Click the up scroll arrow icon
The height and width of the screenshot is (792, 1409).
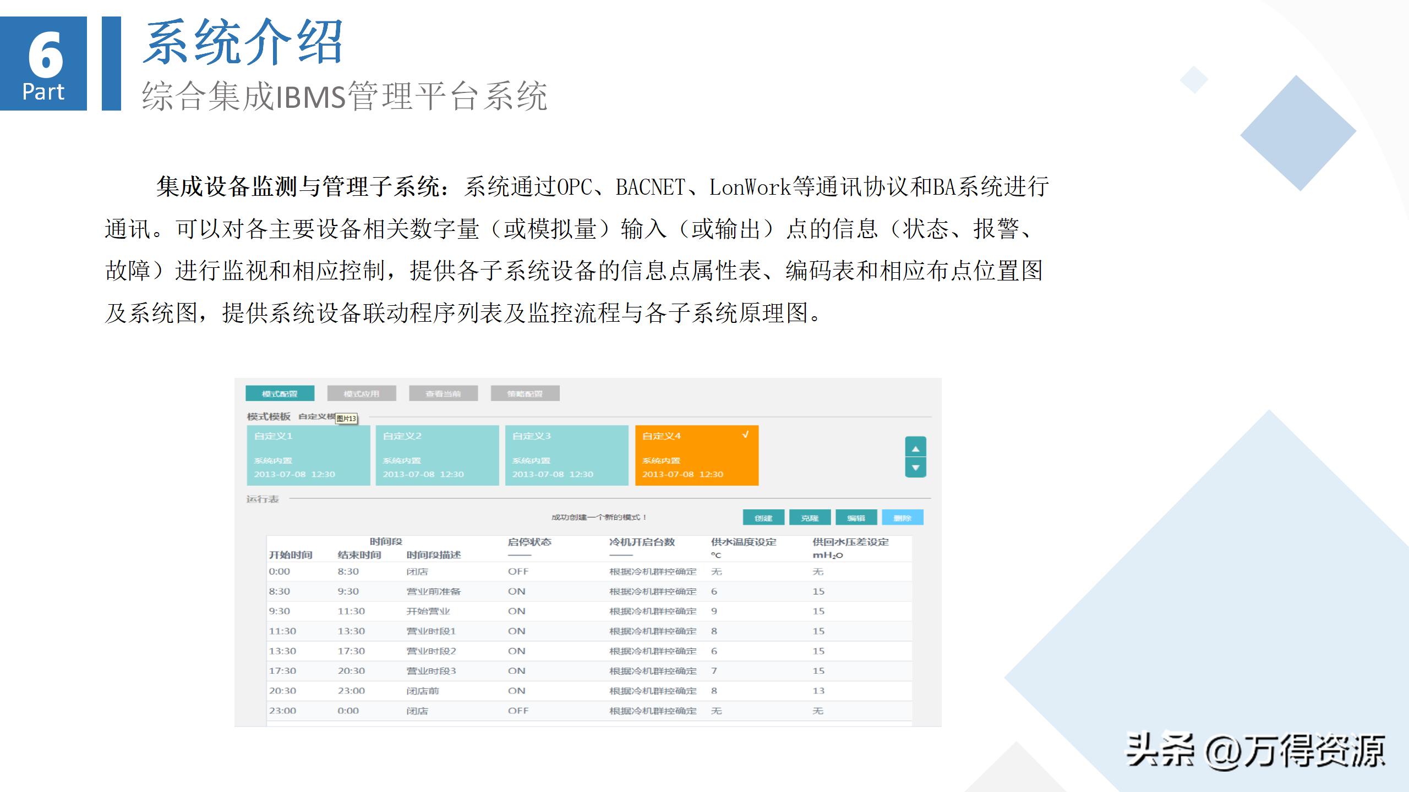pos(915,448)
